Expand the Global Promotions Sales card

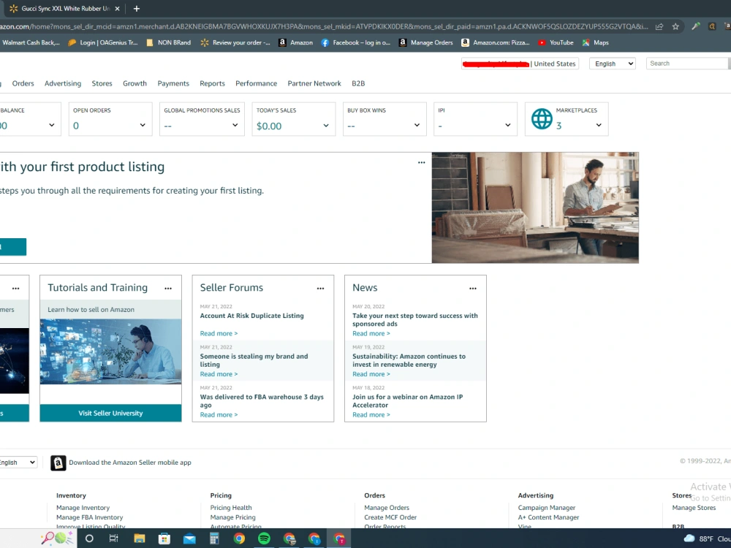click(235, 125)
